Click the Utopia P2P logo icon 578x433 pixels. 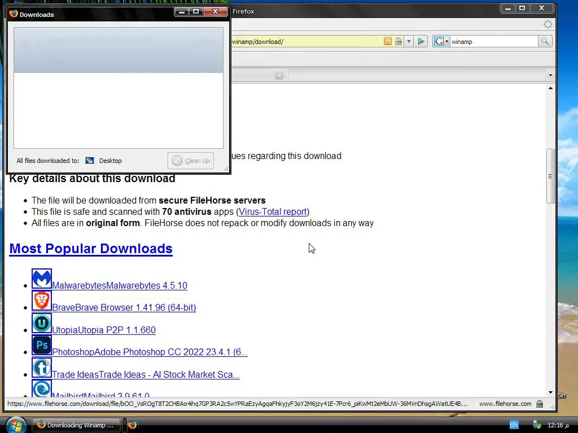click(42, 323)
